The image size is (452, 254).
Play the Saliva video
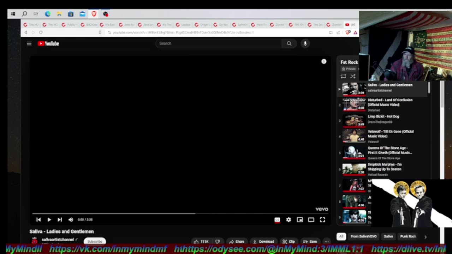[x=49, y=219]
